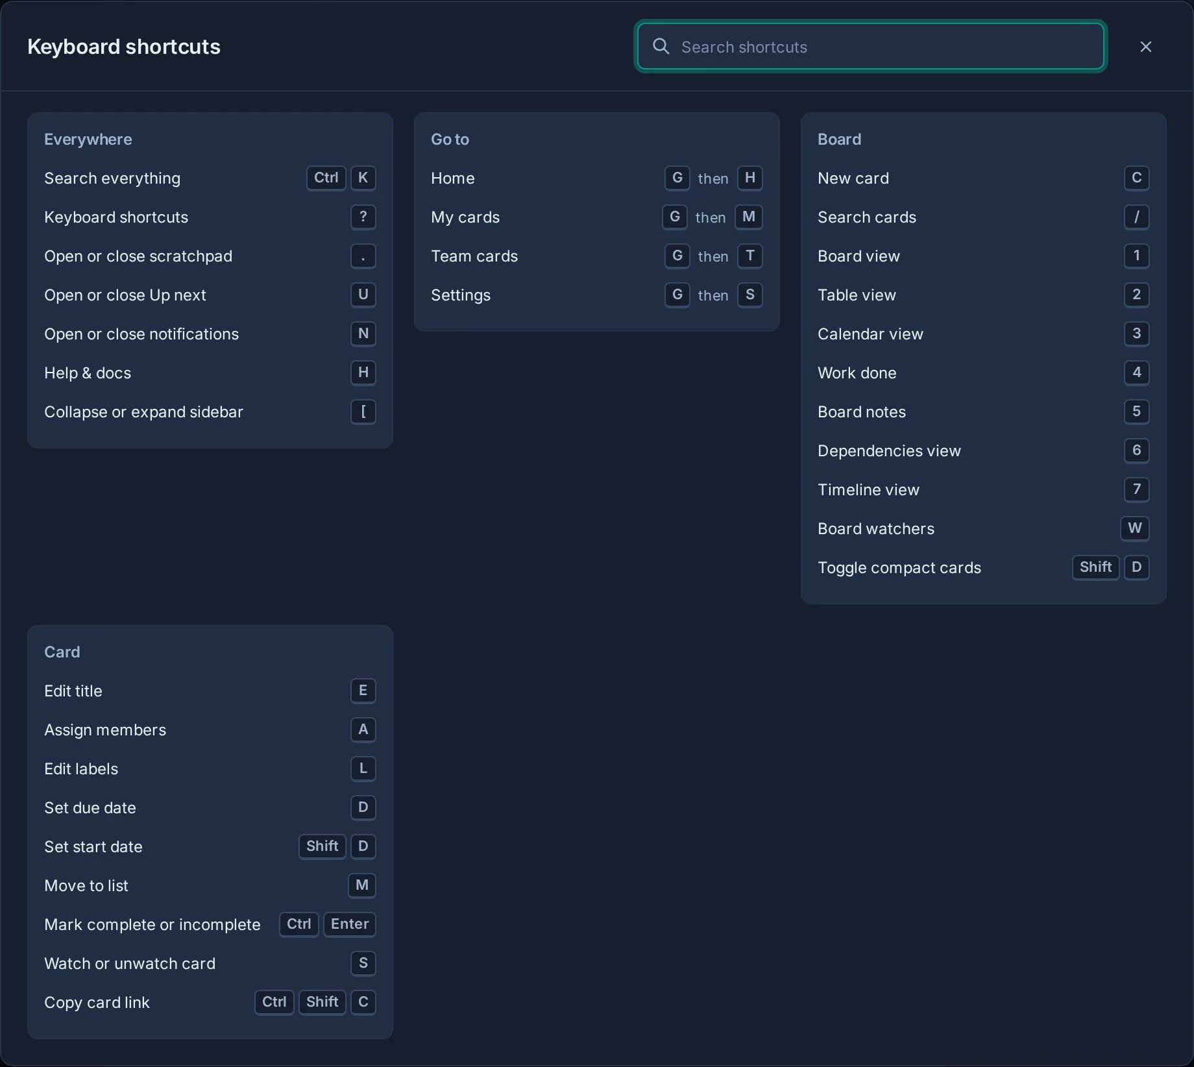This screenshot has width=1194, height=1067.
Task: Close the Keyboard shortcuts dialog
Action: pos(1145,47)
